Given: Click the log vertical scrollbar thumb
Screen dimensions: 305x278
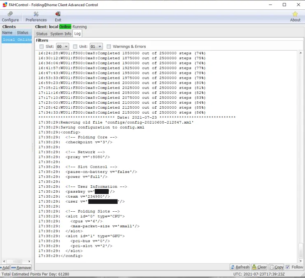Looking at the screenshot, I should click(300, 250).
